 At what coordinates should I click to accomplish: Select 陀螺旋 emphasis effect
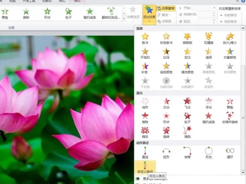tap(208, 39)
